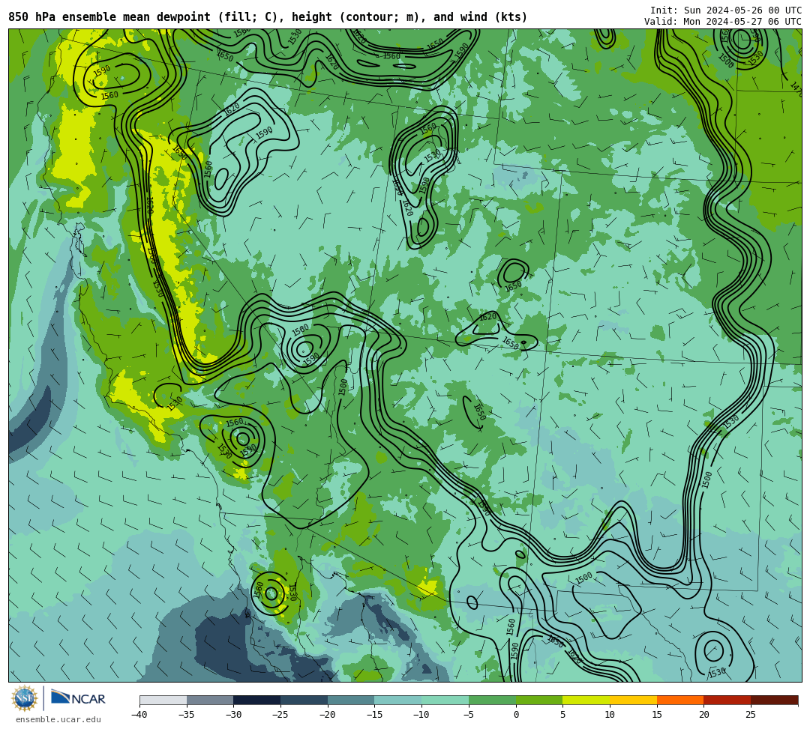810x729 pixels.
Task: Click the darkest navy -30 to -25 swatch
Action: coord(257,700)
